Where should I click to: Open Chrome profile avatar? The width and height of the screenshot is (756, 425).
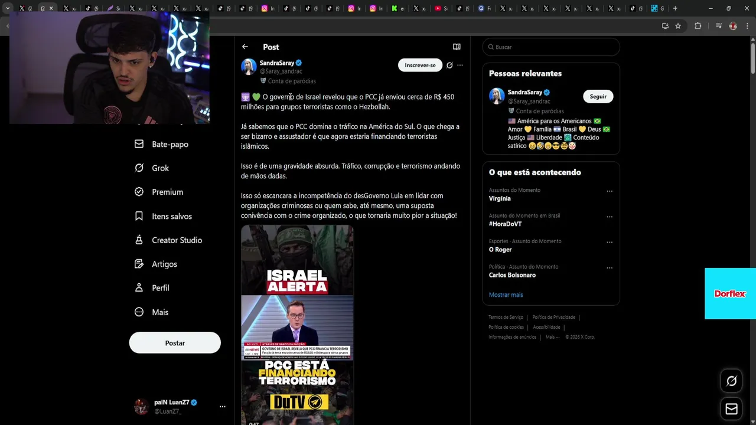[733, 26]
